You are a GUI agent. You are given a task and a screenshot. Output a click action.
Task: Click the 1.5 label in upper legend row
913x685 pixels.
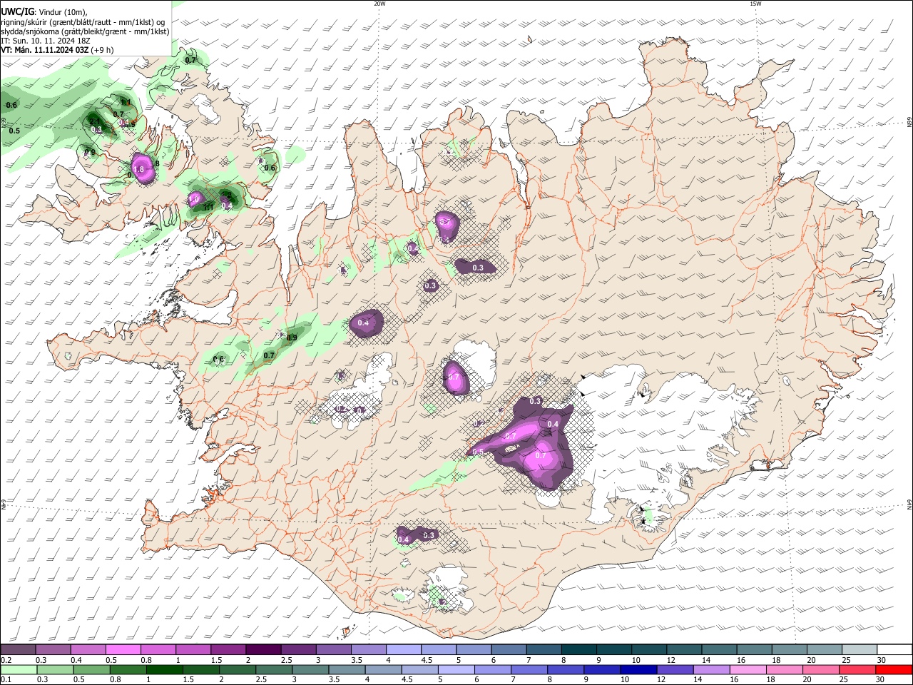click(x=217, y=660)
